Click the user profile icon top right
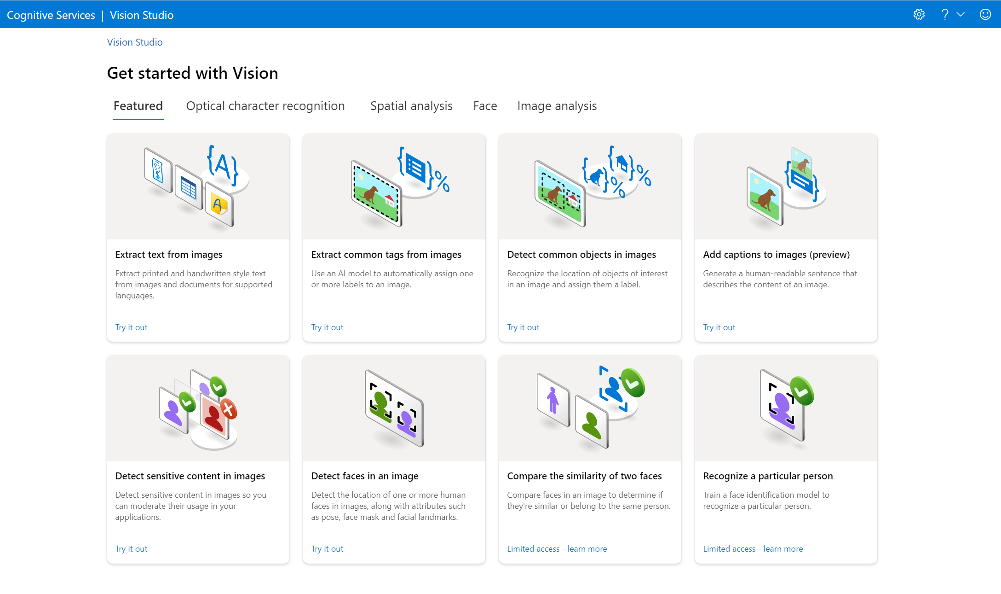 pyautogui.click(x=985, y=13)
